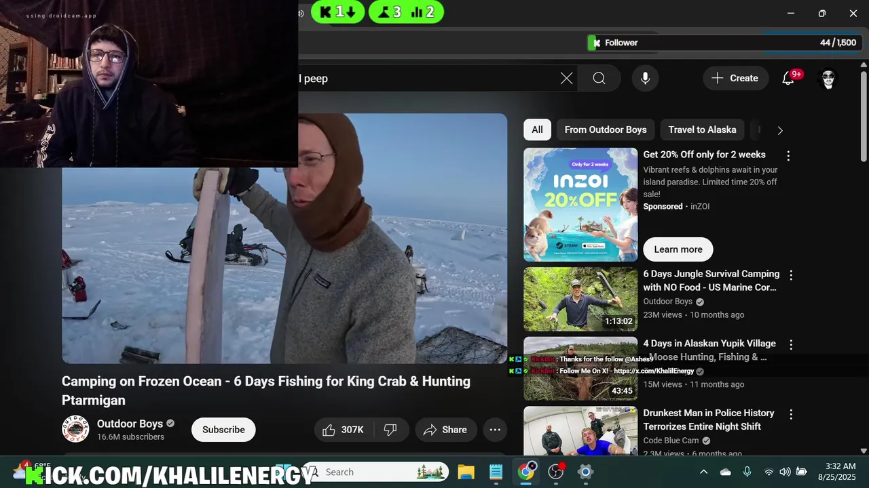Clear the YouTube search box text
The width and height of the screenshot is (869, 488).
click(x=566, y=79)
